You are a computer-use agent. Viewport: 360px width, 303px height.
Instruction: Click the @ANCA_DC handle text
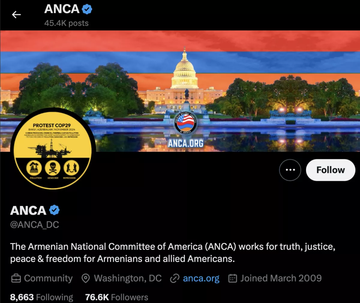(34, 225)
